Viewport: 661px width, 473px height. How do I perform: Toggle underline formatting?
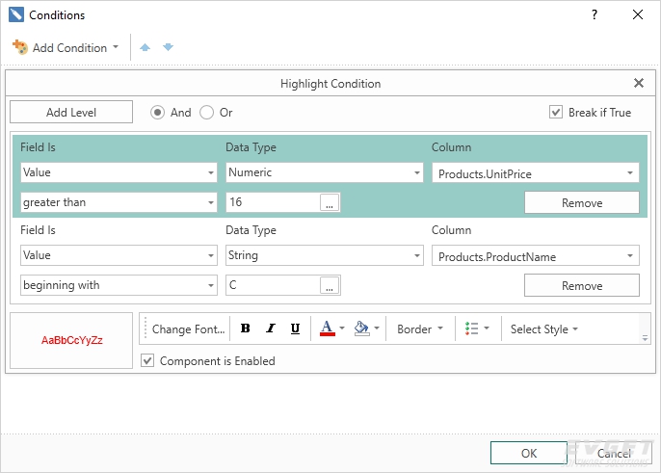pyautogui.click(x=295, y=328)
